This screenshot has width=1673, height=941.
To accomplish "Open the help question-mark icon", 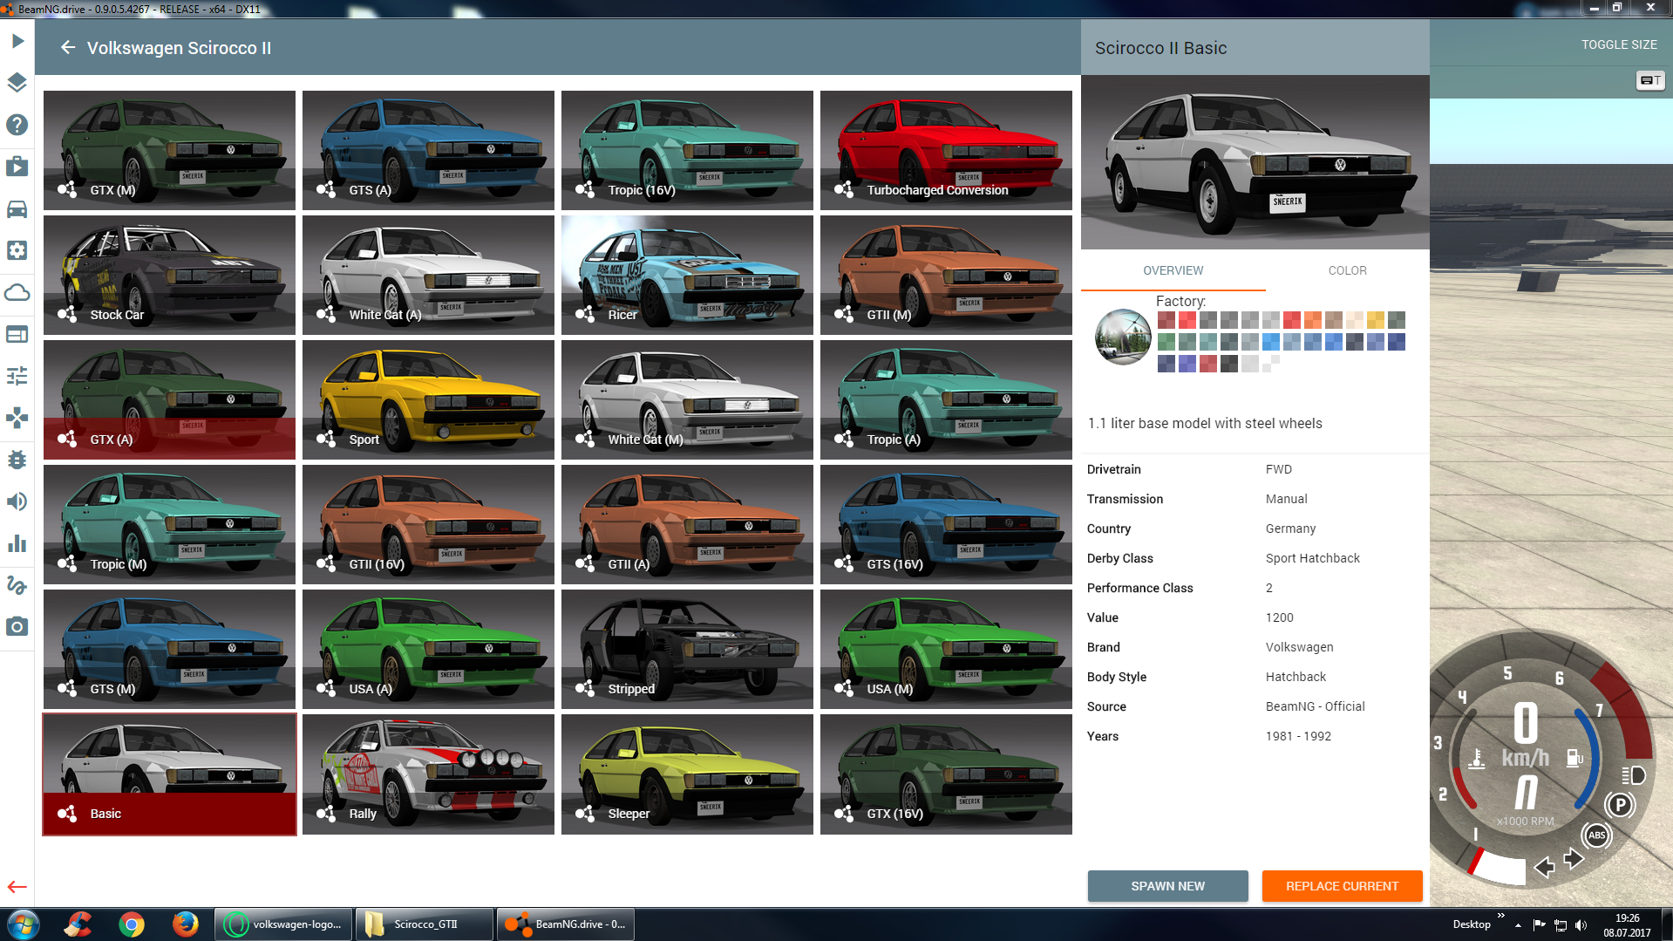I will (17, 125).
